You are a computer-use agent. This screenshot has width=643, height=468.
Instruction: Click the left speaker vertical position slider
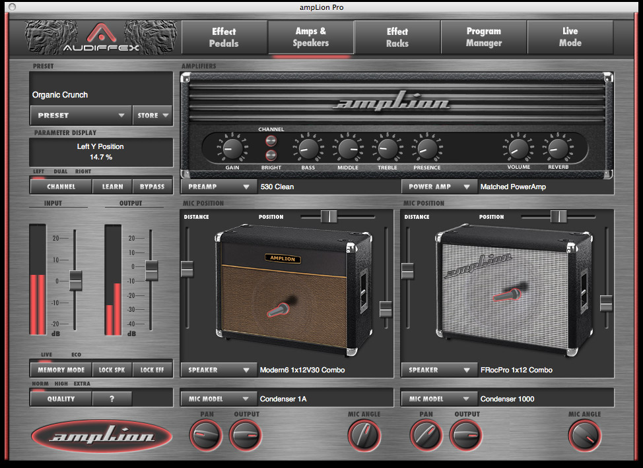[x=386, y=309]
